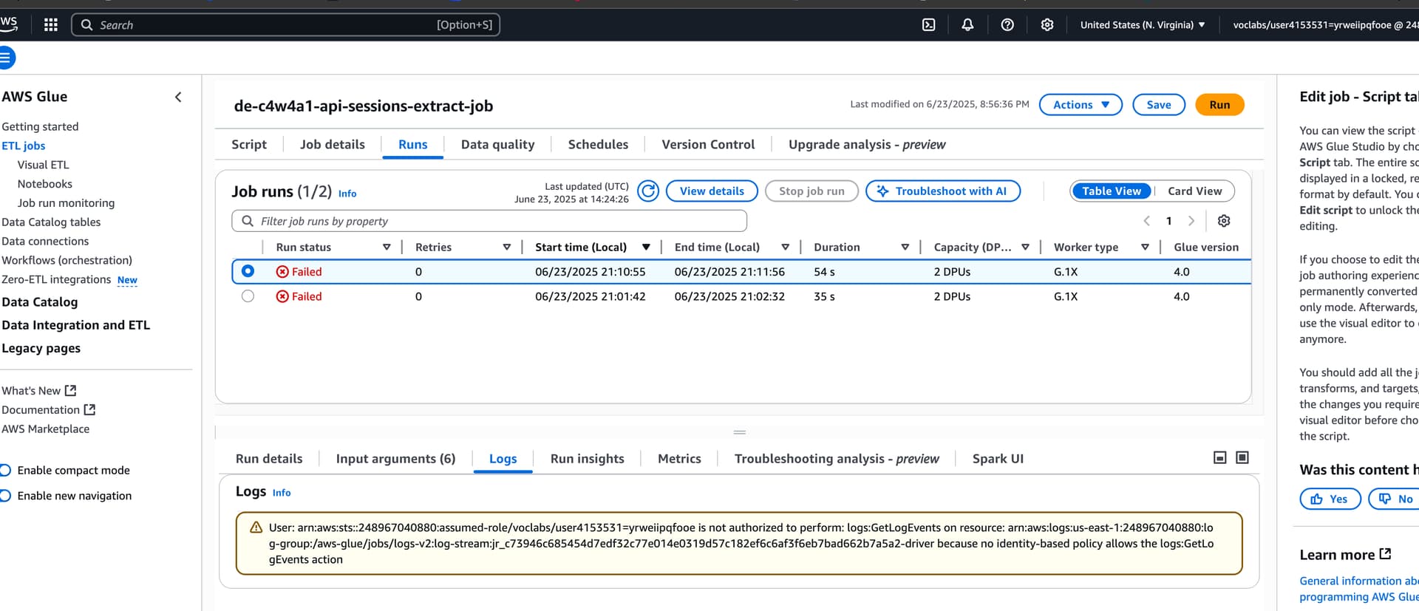Viewport: 1419px width, 611px height.
Task: Open the Run insights tab
Action: click(588, 459)
